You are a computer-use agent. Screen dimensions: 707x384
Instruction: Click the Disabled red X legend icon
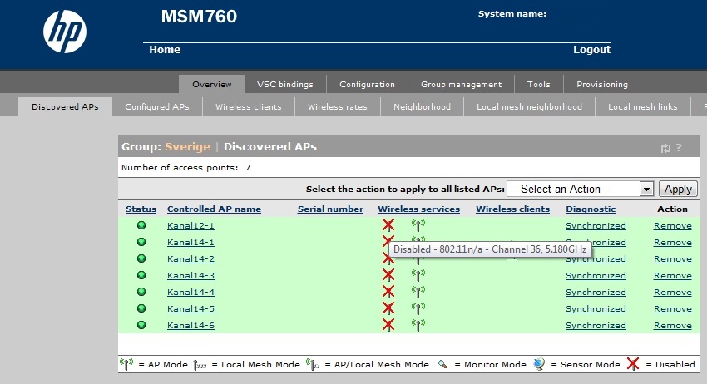(x=633, y=364)
